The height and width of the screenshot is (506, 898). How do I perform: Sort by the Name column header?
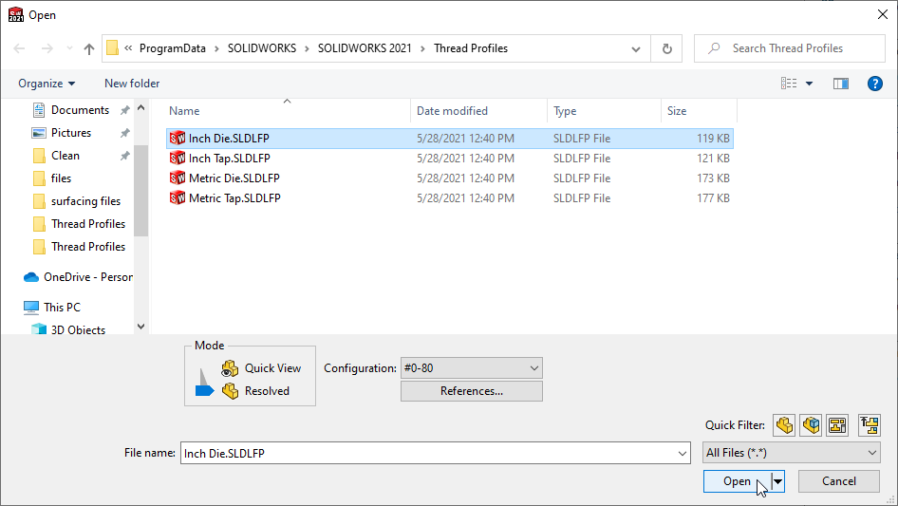pos(184,111)
